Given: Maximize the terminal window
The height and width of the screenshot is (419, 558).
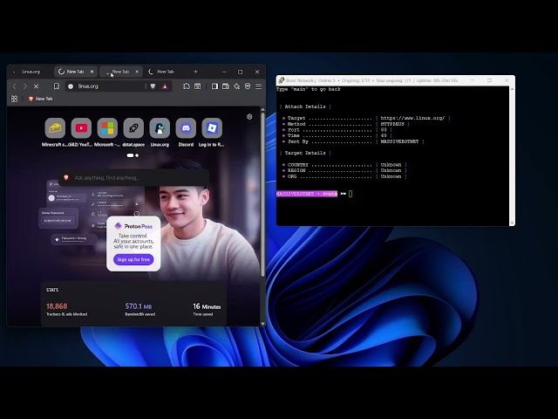Looking at the screenshot, I should [x=489, y=80].
